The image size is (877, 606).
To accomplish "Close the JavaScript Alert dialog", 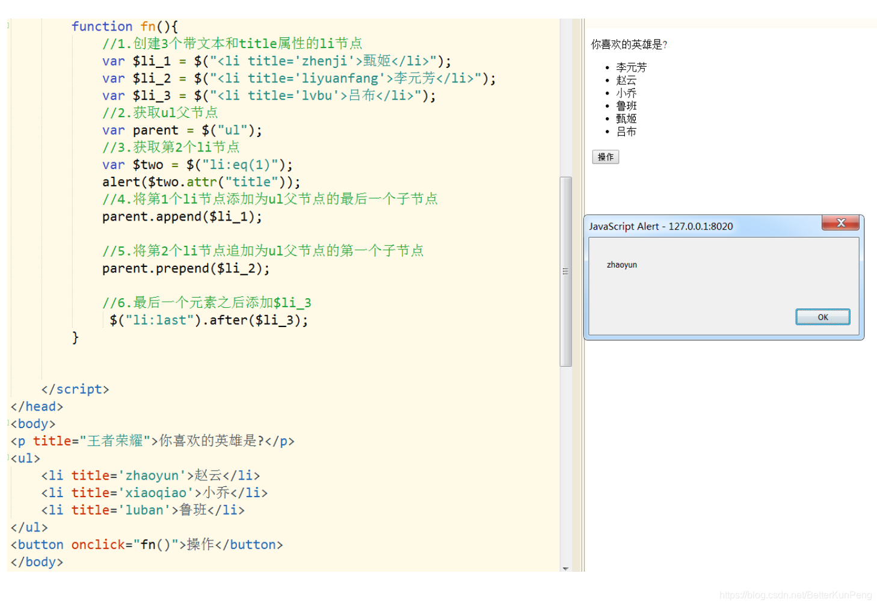I will (841, 223).
